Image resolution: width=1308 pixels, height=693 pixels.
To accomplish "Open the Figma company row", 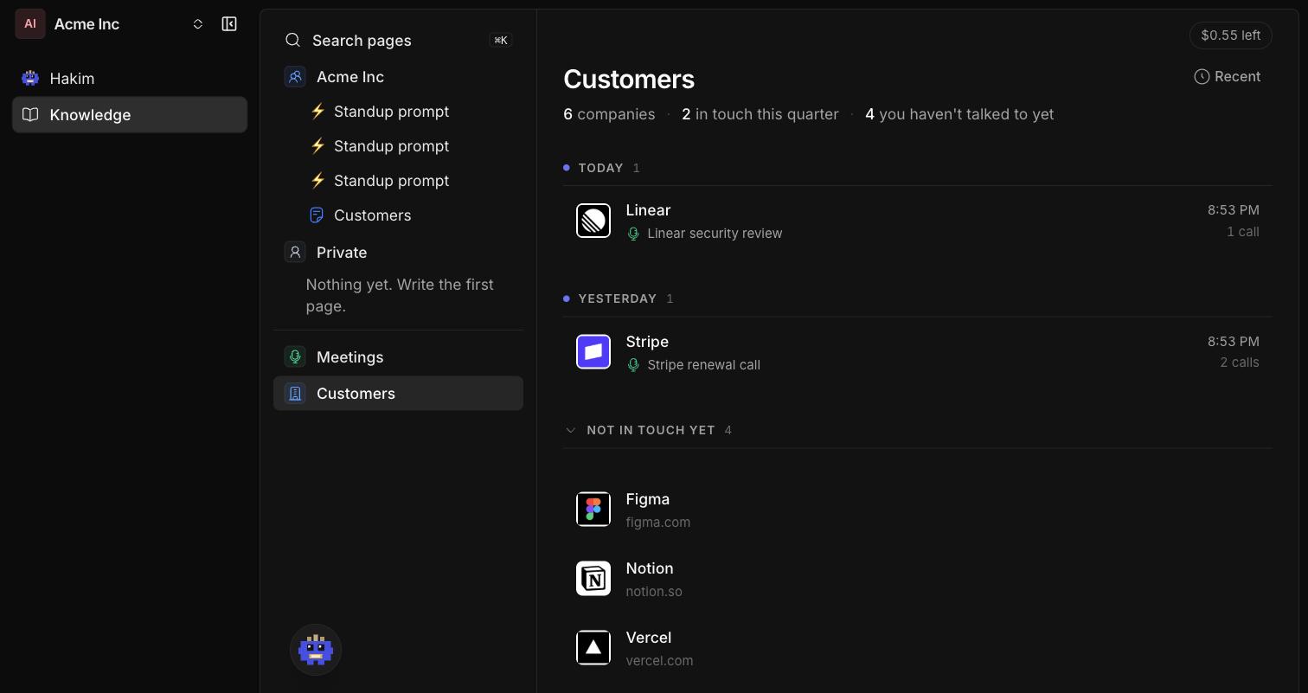I will [917, 510].
